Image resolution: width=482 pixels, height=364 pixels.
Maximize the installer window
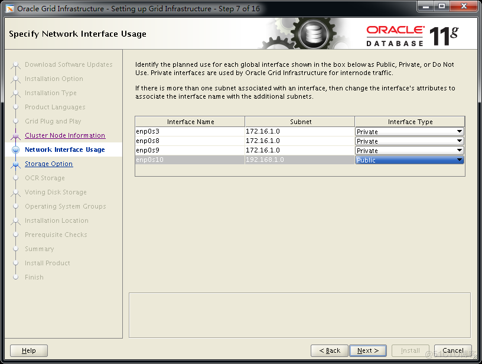point(441,6)
